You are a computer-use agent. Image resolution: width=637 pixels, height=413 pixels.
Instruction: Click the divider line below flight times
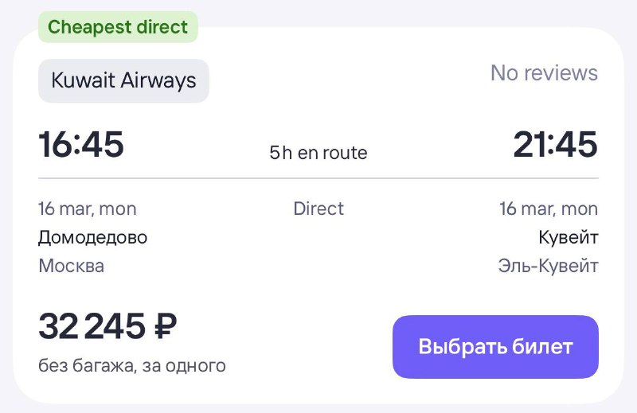coord(318,177)
